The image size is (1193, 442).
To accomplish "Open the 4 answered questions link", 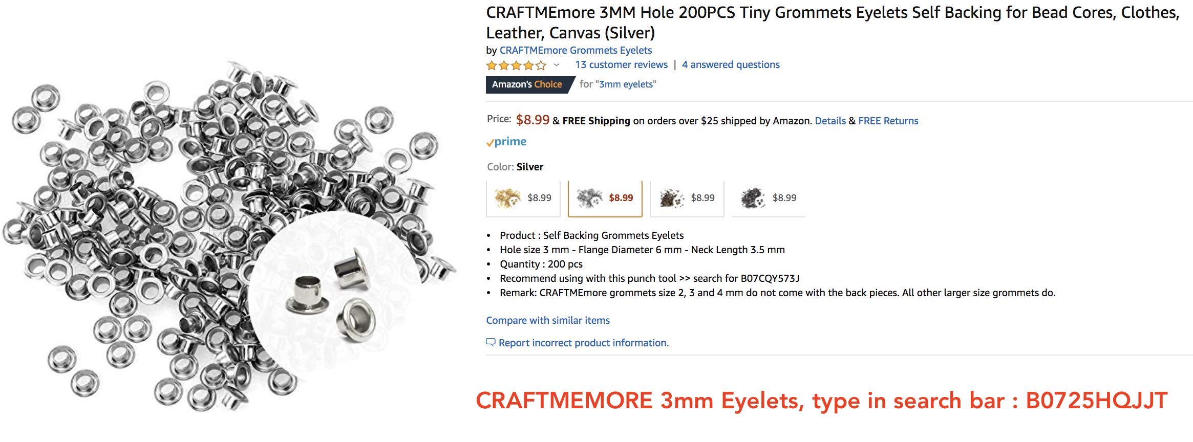I will [730, 65].
